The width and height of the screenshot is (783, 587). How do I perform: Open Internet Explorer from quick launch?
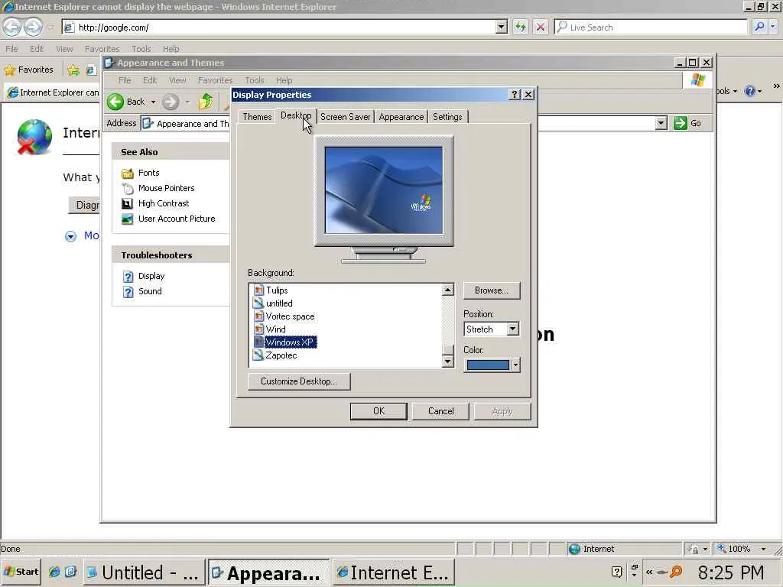coord(54,572)
